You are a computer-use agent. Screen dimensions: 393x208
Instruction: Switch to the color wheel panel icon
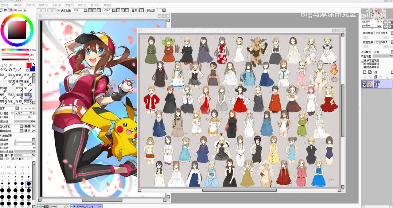[x=1, y=10]
